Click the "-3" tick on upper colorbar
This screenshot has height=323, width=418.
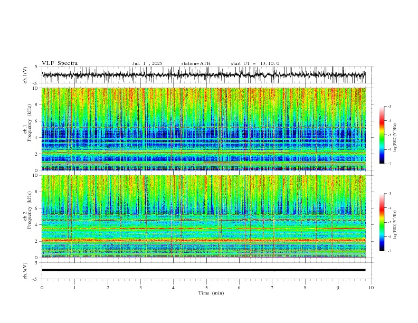click(389, 106)
